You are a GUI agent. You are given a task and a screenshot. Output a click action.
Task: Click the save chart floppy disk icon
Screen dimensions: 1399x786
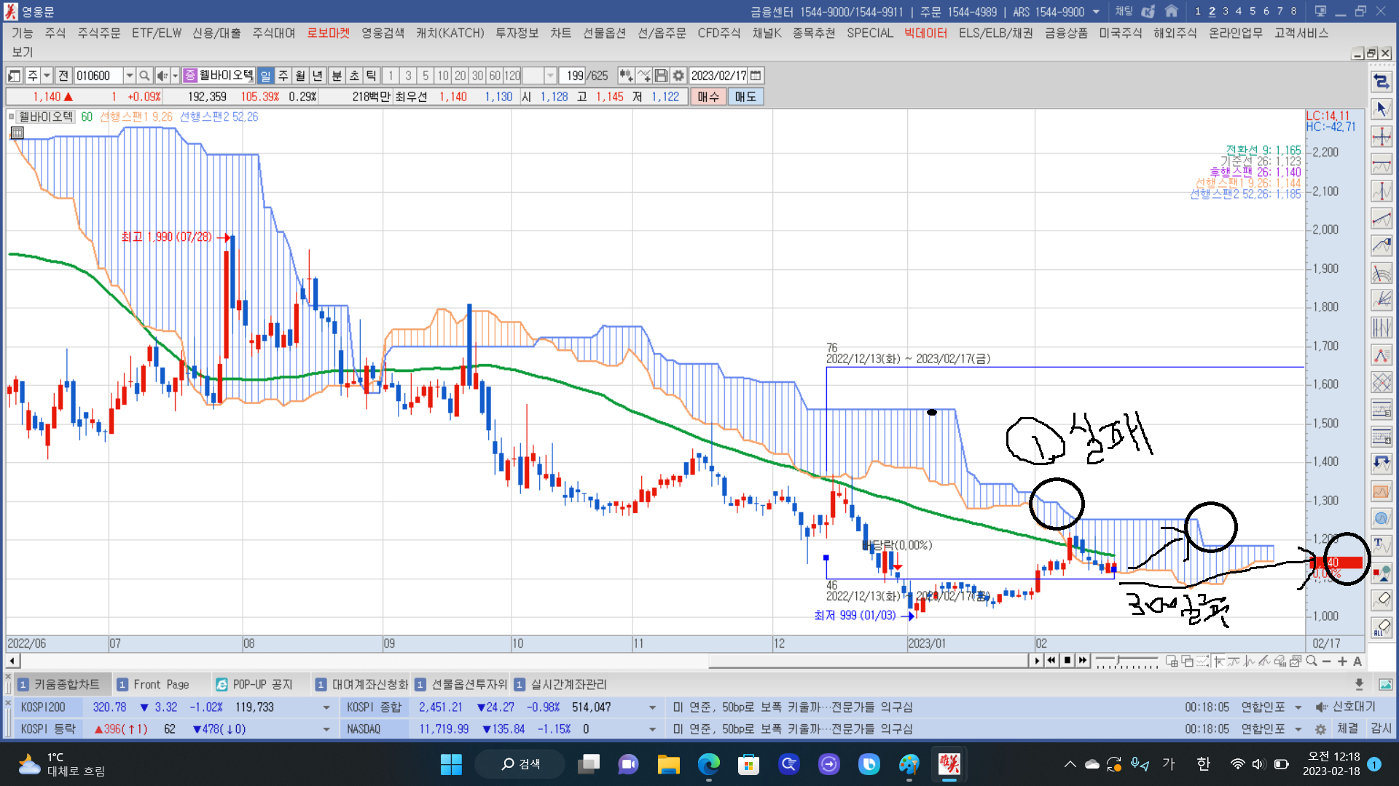[x=661, y=76]
